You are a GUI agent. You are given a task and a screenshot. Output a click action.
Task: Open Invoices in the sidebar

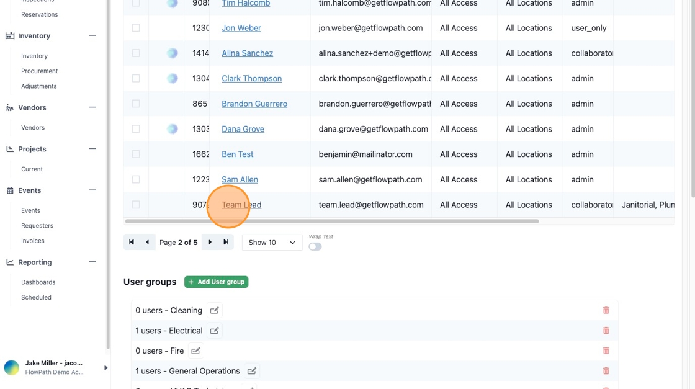point(33,241)
